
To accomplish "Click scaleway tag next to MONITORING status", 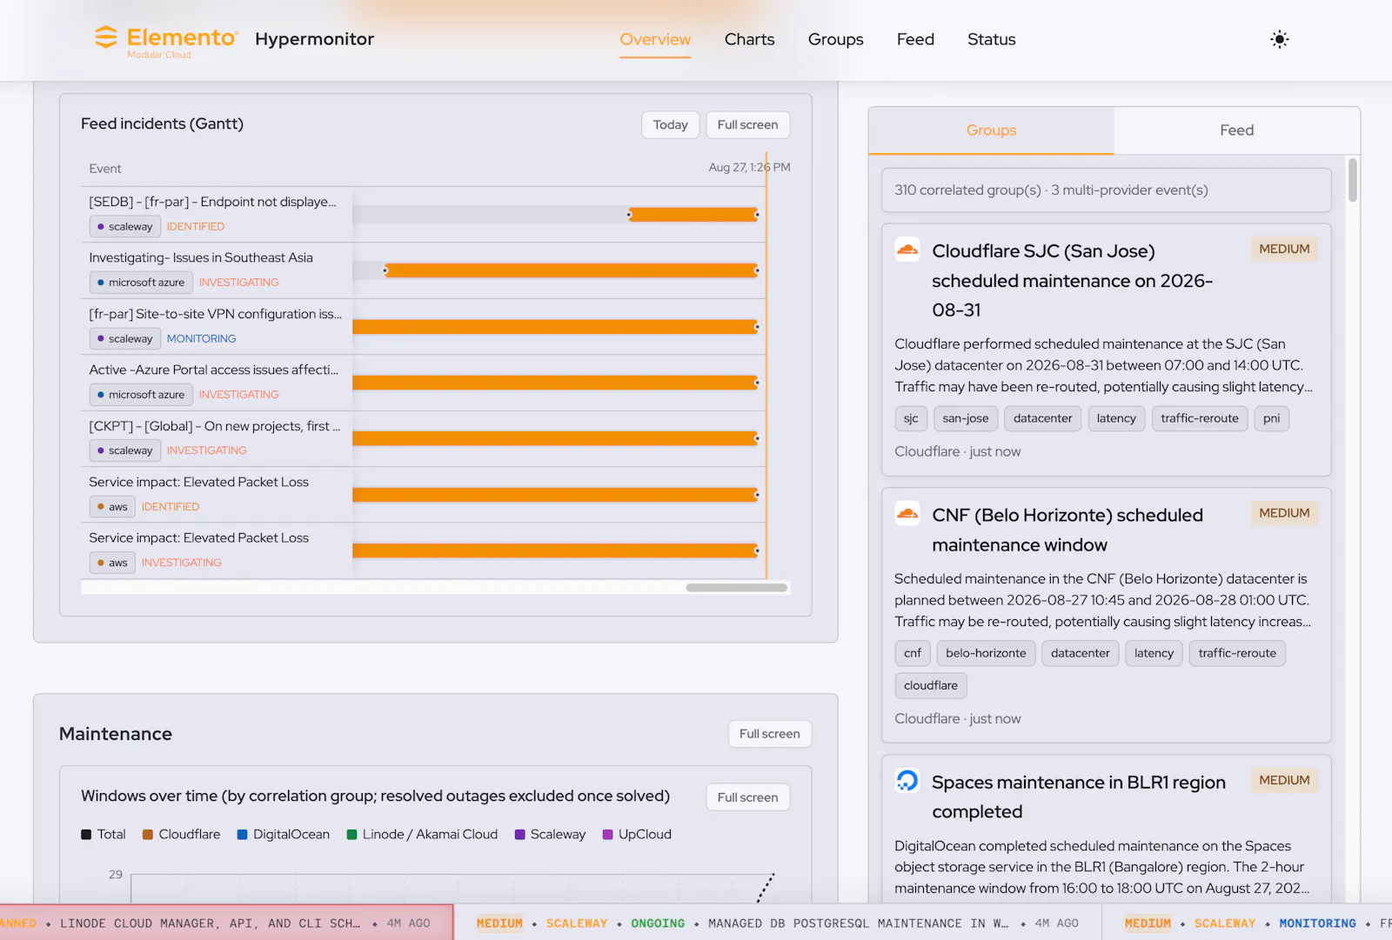I will tap(125, 339).
